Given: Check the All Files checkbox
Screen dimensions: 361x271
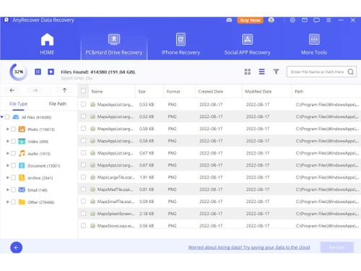Looking at the screenshot, I should coord(7,117).
